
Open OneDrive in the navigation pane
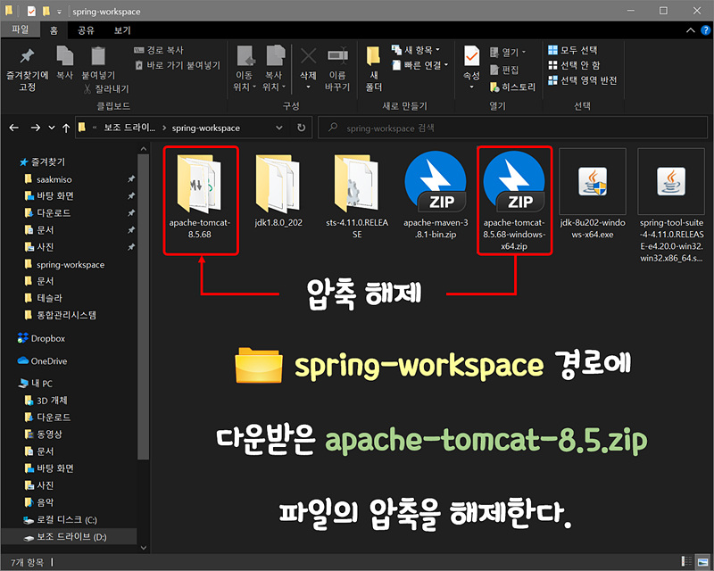[42, 361]
